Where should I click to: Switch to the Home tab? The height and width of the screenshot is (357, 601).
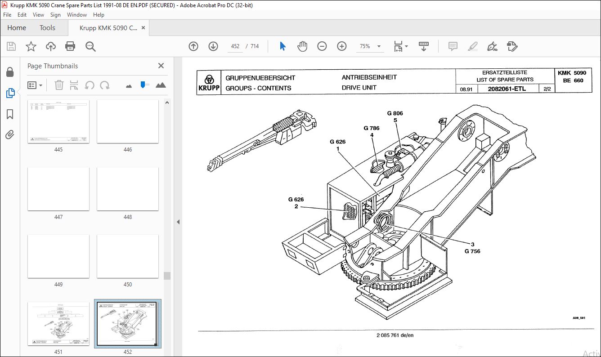pos(17,28)
